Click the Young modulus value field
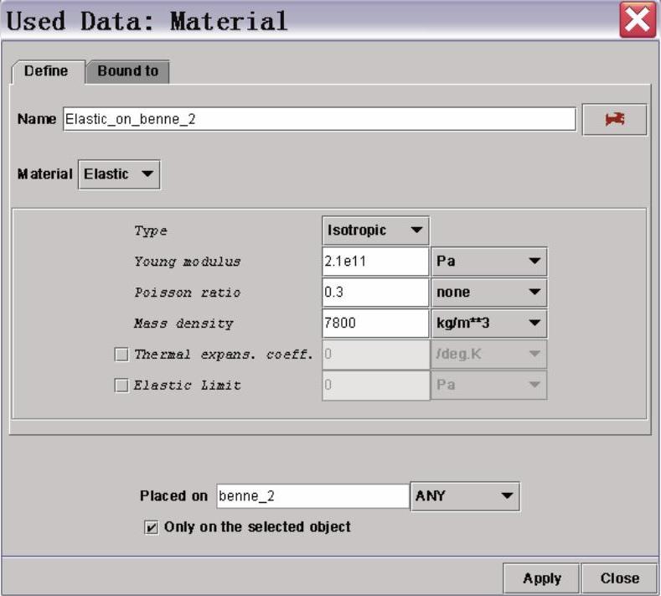 (375, 262)
